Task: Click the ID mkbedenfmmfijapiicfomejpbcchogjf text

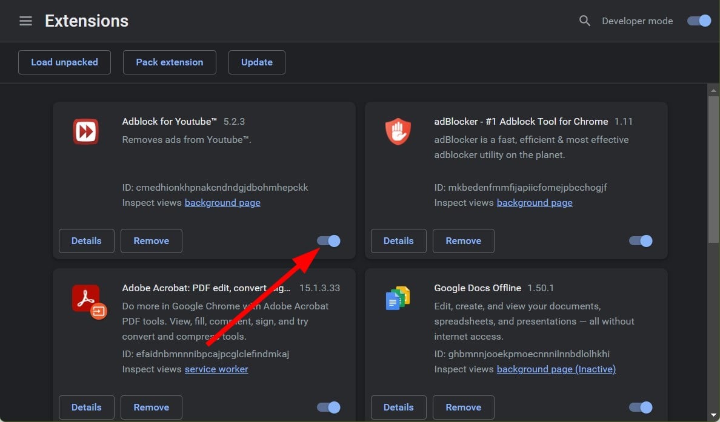Action: [x=521, y=188]
